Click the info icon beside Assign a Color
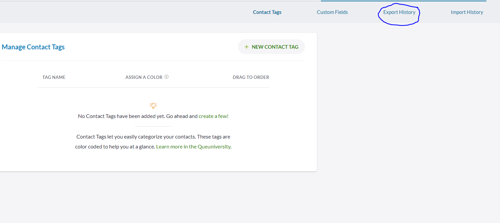Viewport: 500px width, 223px height. (167, 77)
